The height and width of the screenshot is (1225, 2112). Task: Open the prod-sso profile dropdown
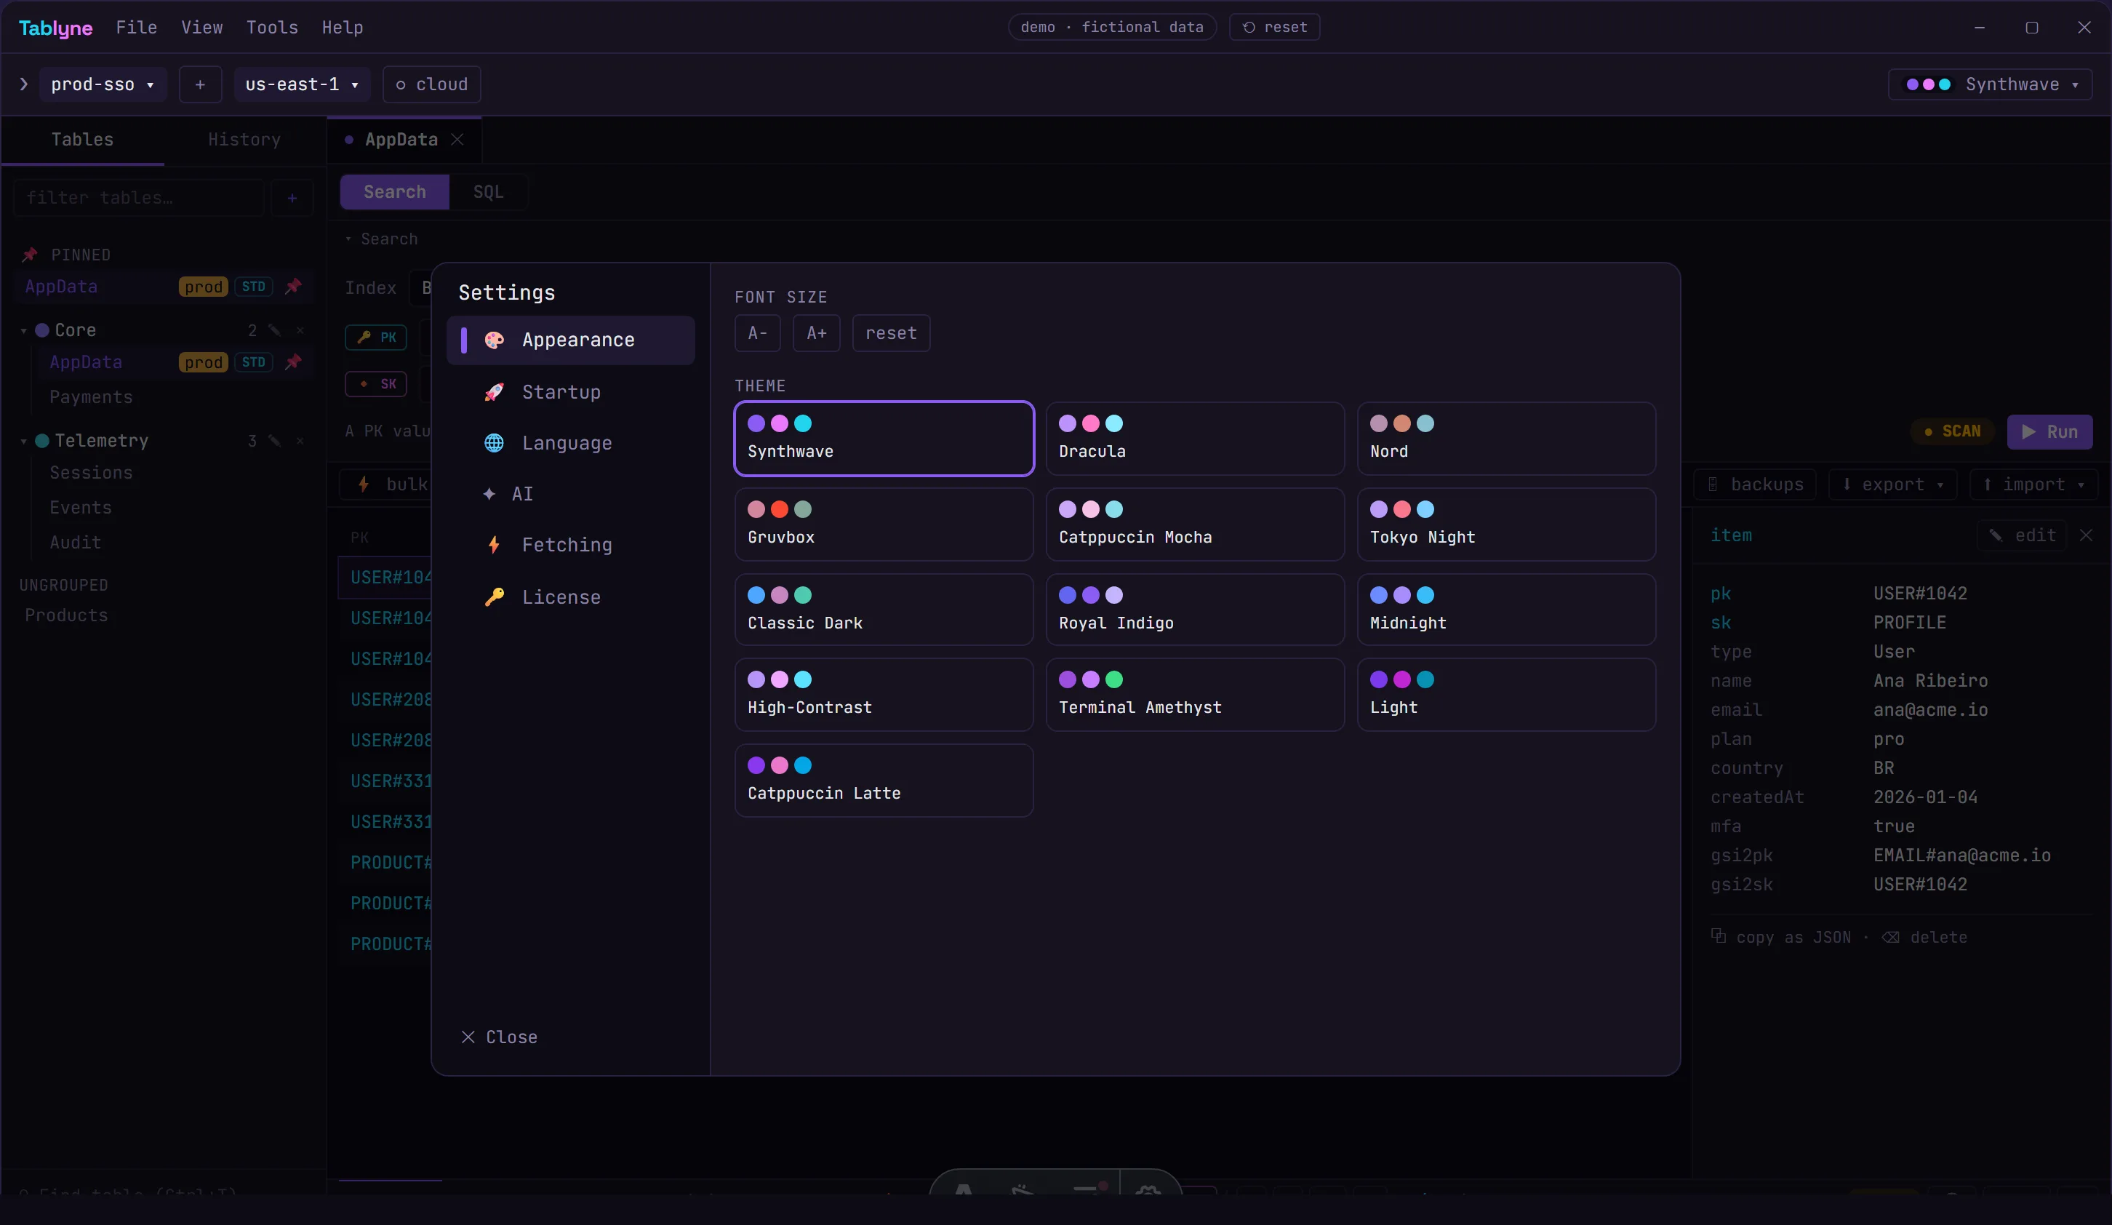point(103,84)
